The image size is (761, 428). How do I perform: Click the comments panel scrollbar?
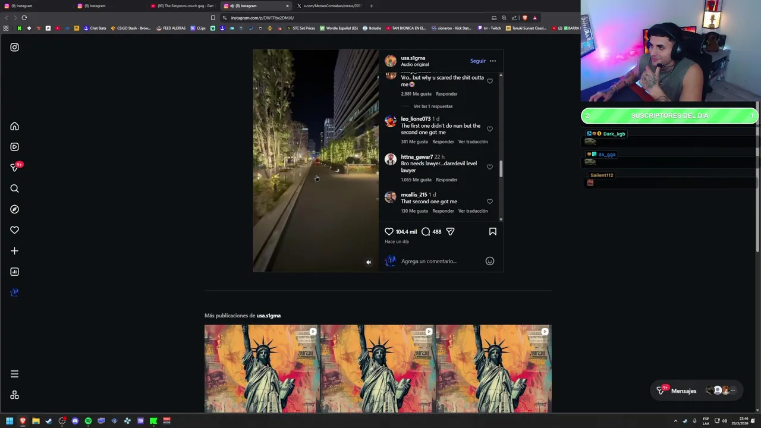(x=501, y=169)
